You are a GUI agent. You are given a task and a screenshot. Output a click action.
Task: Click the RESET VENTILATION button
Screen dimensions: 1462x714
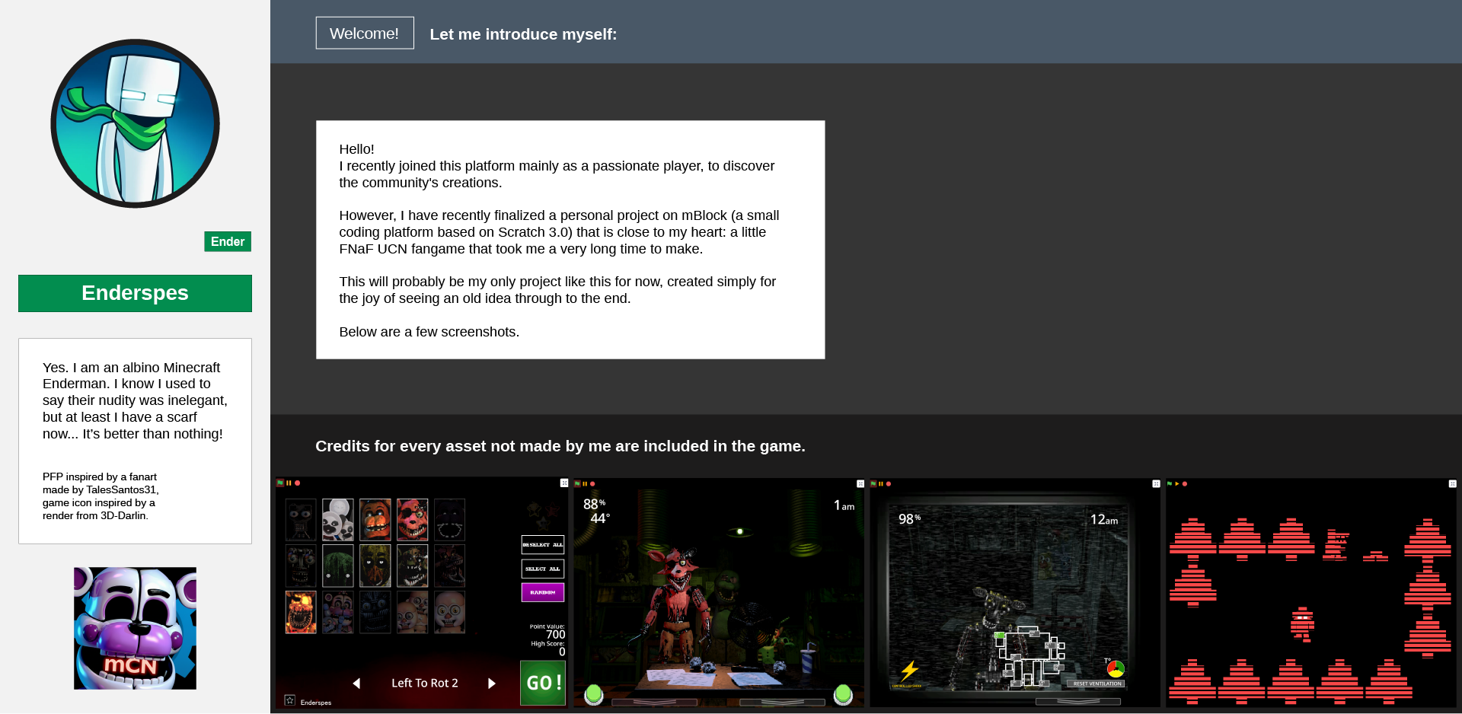point(1097,684)
